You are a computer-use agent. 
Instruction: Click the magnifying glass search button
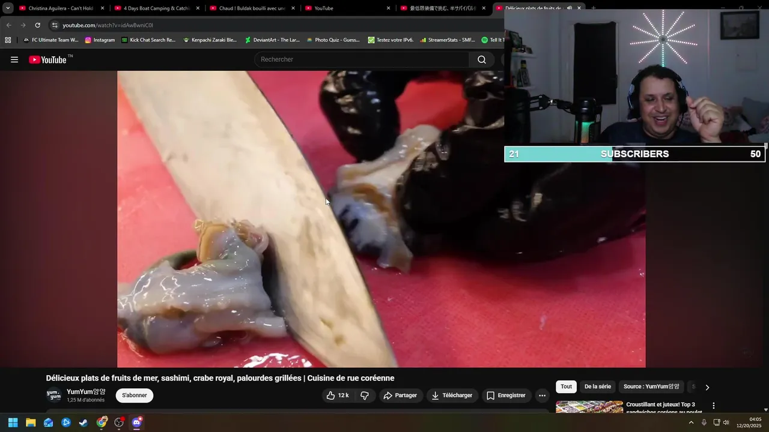pyautogui.click(x=482, y=59)
